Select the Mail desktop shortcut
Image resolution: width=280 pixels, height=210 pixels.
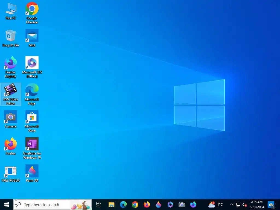click(x=32, y=38)
